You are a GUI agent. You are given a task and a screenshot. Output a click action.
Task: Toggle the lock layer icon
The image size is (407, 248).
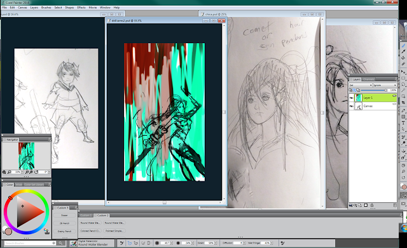pos(371,206)
